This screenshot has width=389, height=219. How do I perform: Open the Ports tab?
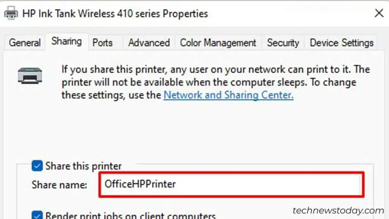[103, 43]
